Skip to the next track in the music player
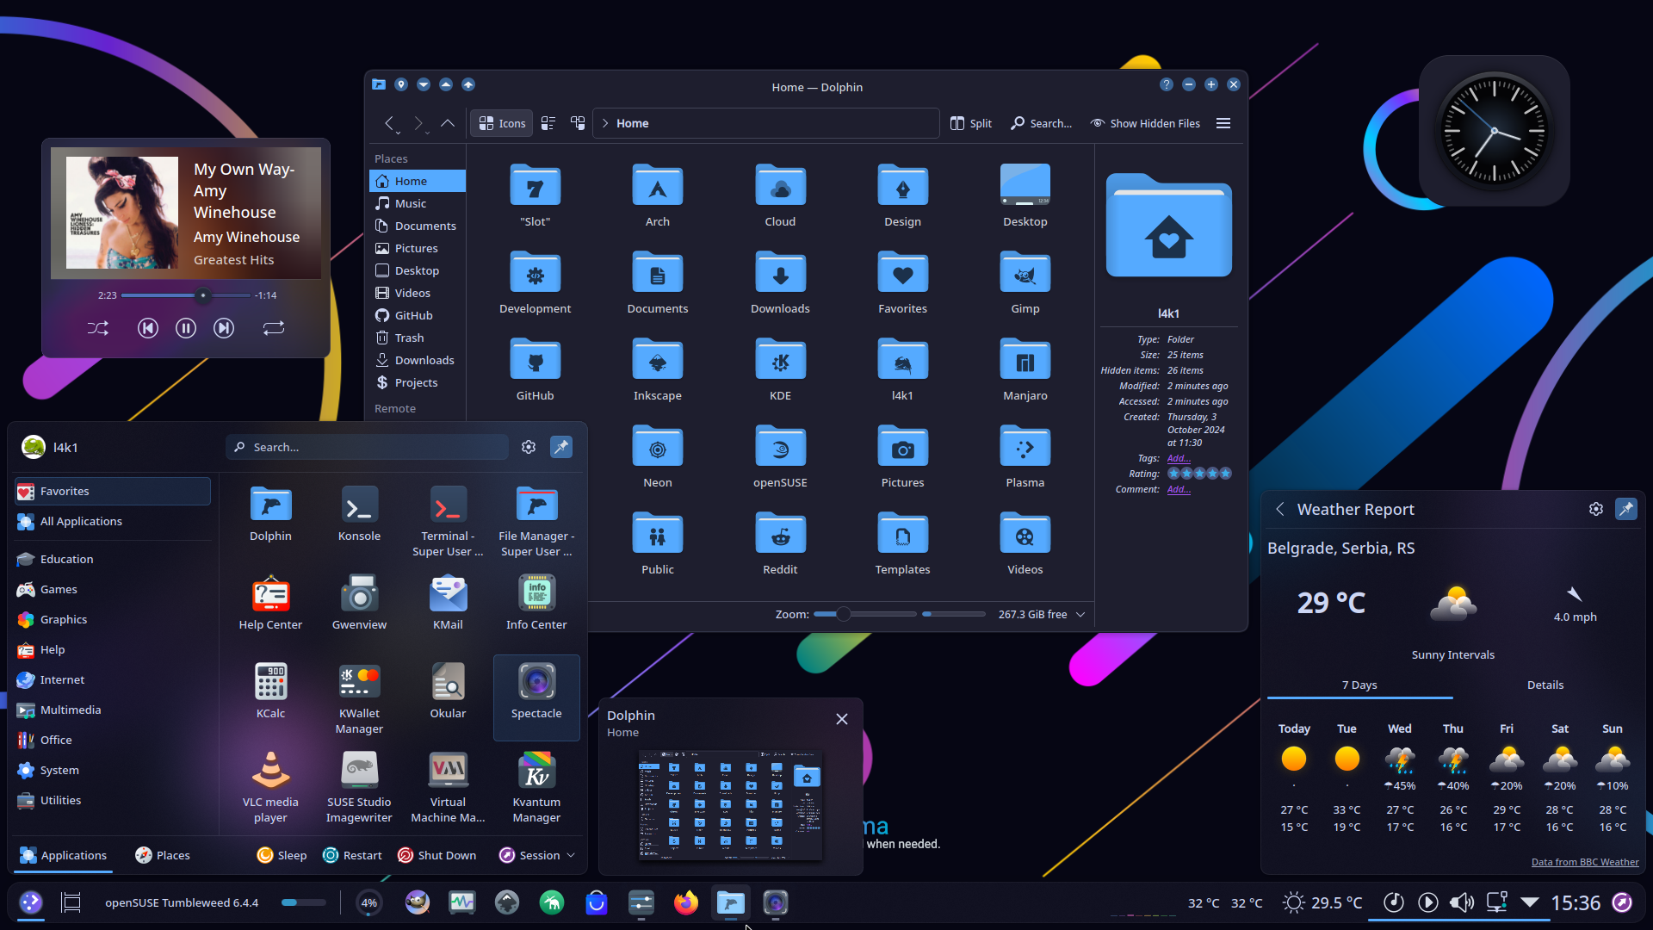Image resolution: width=1653 pixels, height=930 pixels. point(224,328)
